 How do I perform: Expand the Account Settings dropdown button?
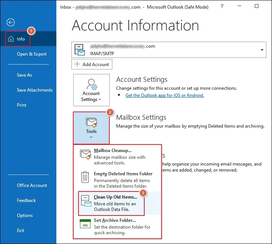[x=91, y=90]
